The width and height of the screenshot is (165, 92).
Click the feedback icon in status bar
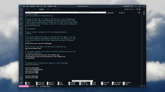(x=141, y=86)
